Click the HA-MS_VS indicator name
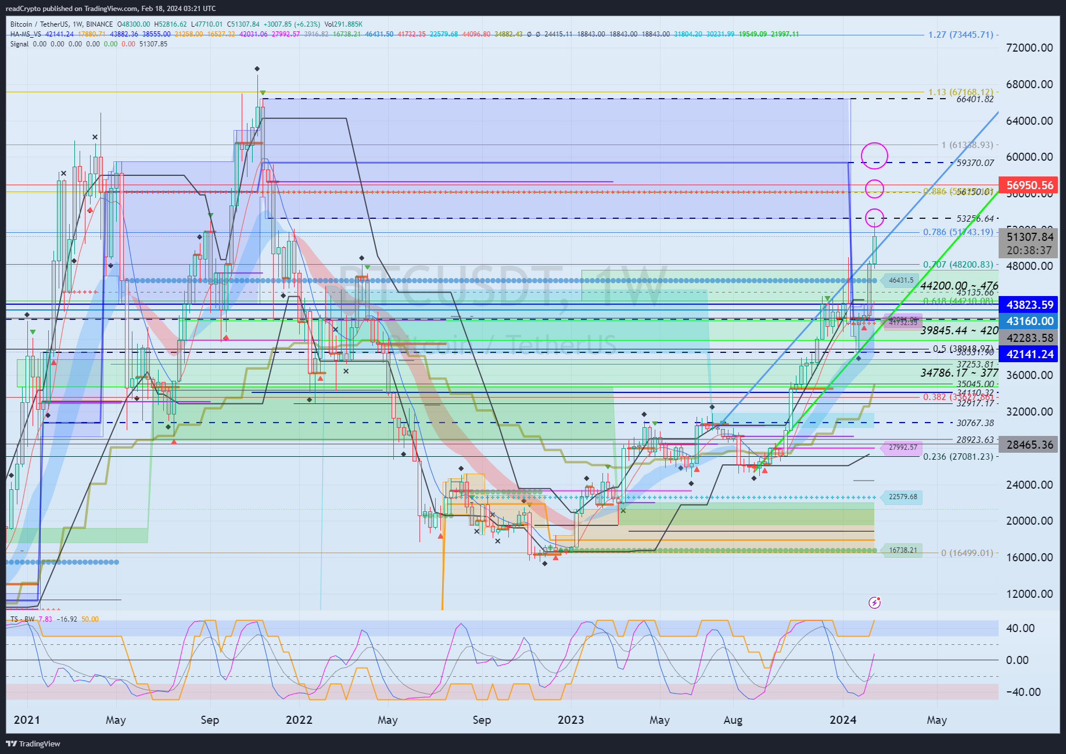1066x754 pixels. coord(26,34)
